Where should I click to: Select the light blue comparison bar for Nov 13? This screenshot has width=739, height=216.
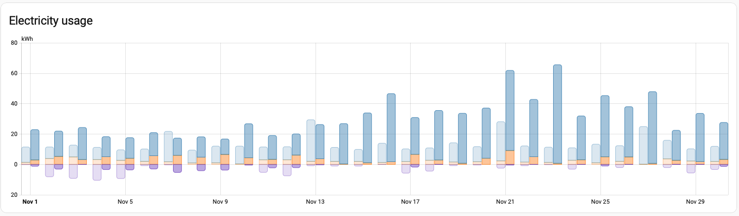(x=311, y=140)
